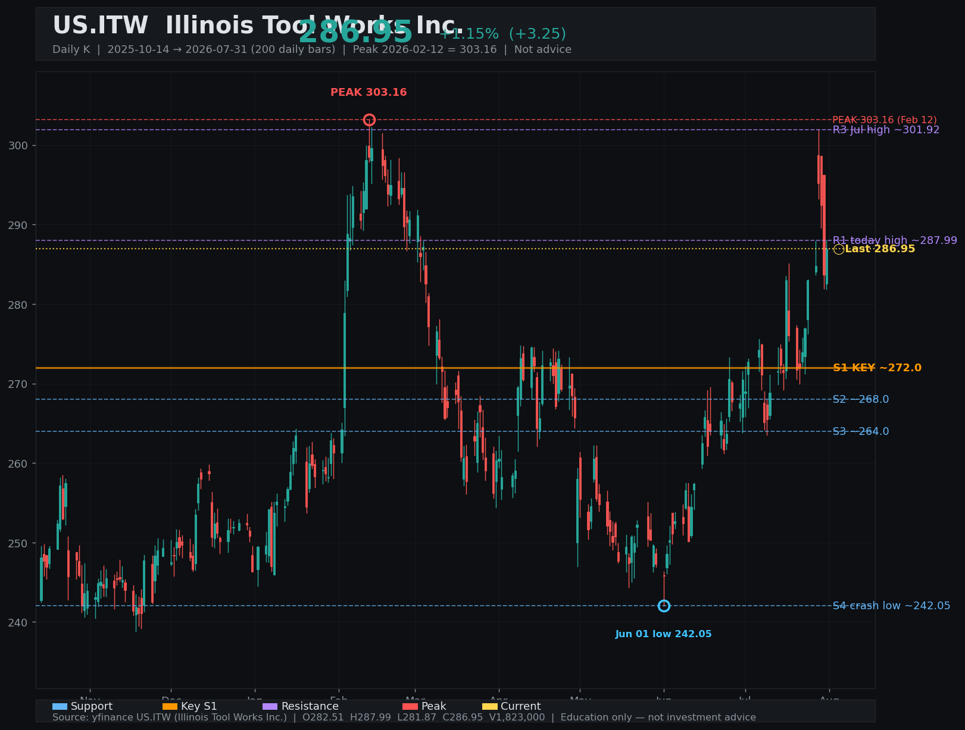Screen dimensions: 965x730
Task: Click the "R3 Jul high ~301.92" label
Action: click(x=886, y=130)
